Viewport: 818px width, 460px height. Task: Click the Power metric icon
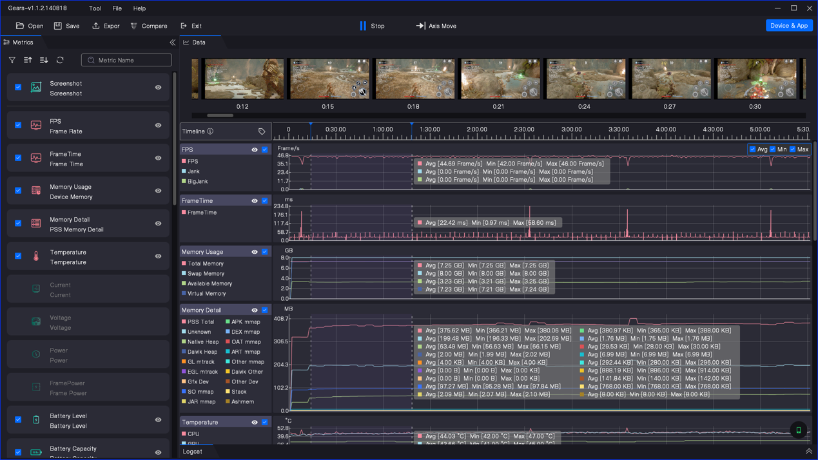[36, 355]
